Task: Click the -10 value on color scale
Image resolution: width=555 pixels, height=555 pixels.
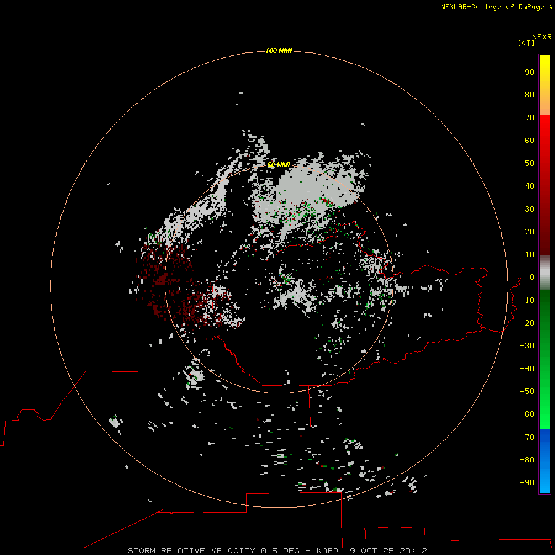Action: click(x=527, y=300)
